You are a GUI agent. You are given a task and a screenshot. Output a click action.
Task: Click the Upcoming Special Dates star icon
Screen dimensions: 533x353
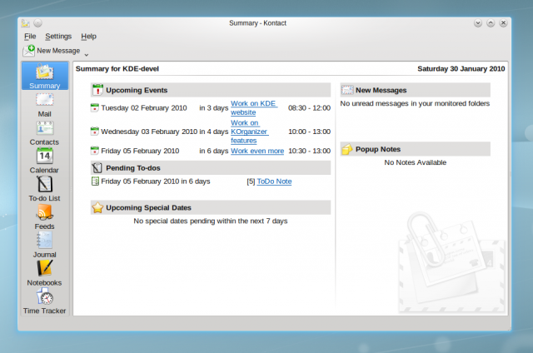(x=97, y=207)
